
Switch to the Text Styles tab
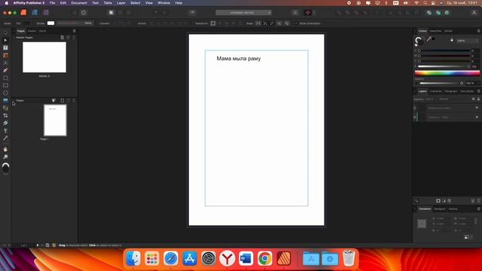point(467,91)
